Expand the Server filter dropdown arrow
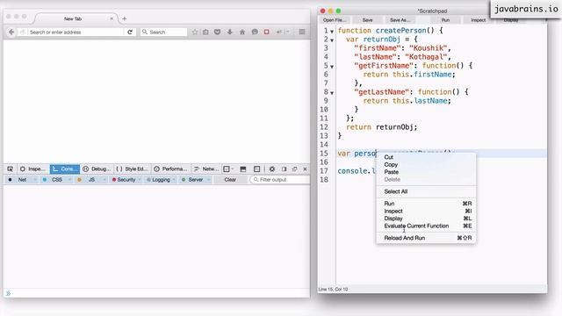Screen dimensions: 562x316 coord(208,179)
